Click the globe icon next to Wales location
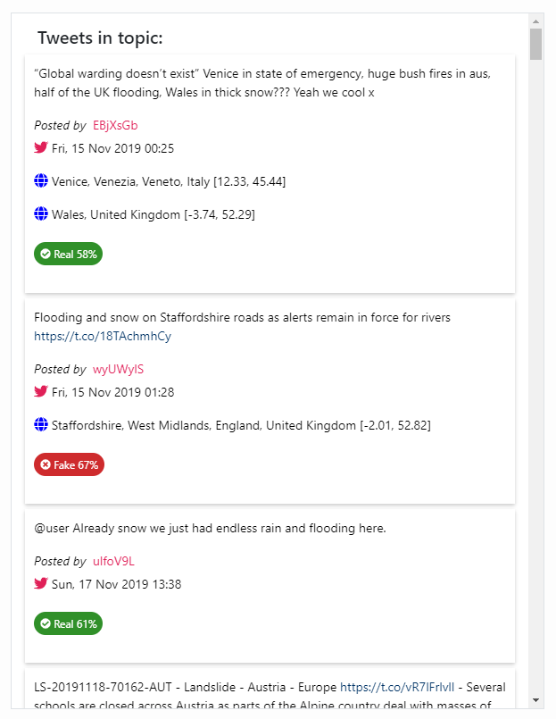Image resolution: width=556 pixels, height=719 pixels. (41, 213)
